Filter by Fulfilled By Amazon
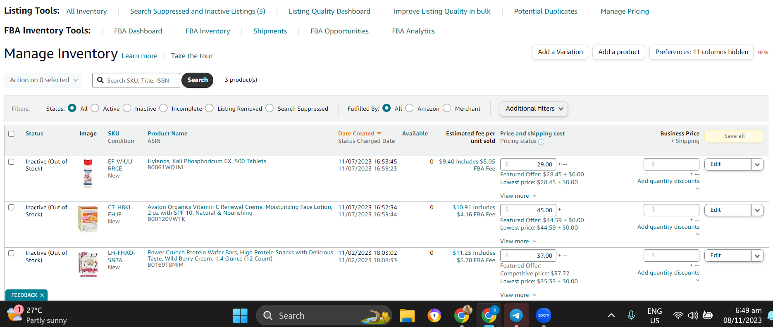Screen dimensions: 773x327 (x=409, y=108)
